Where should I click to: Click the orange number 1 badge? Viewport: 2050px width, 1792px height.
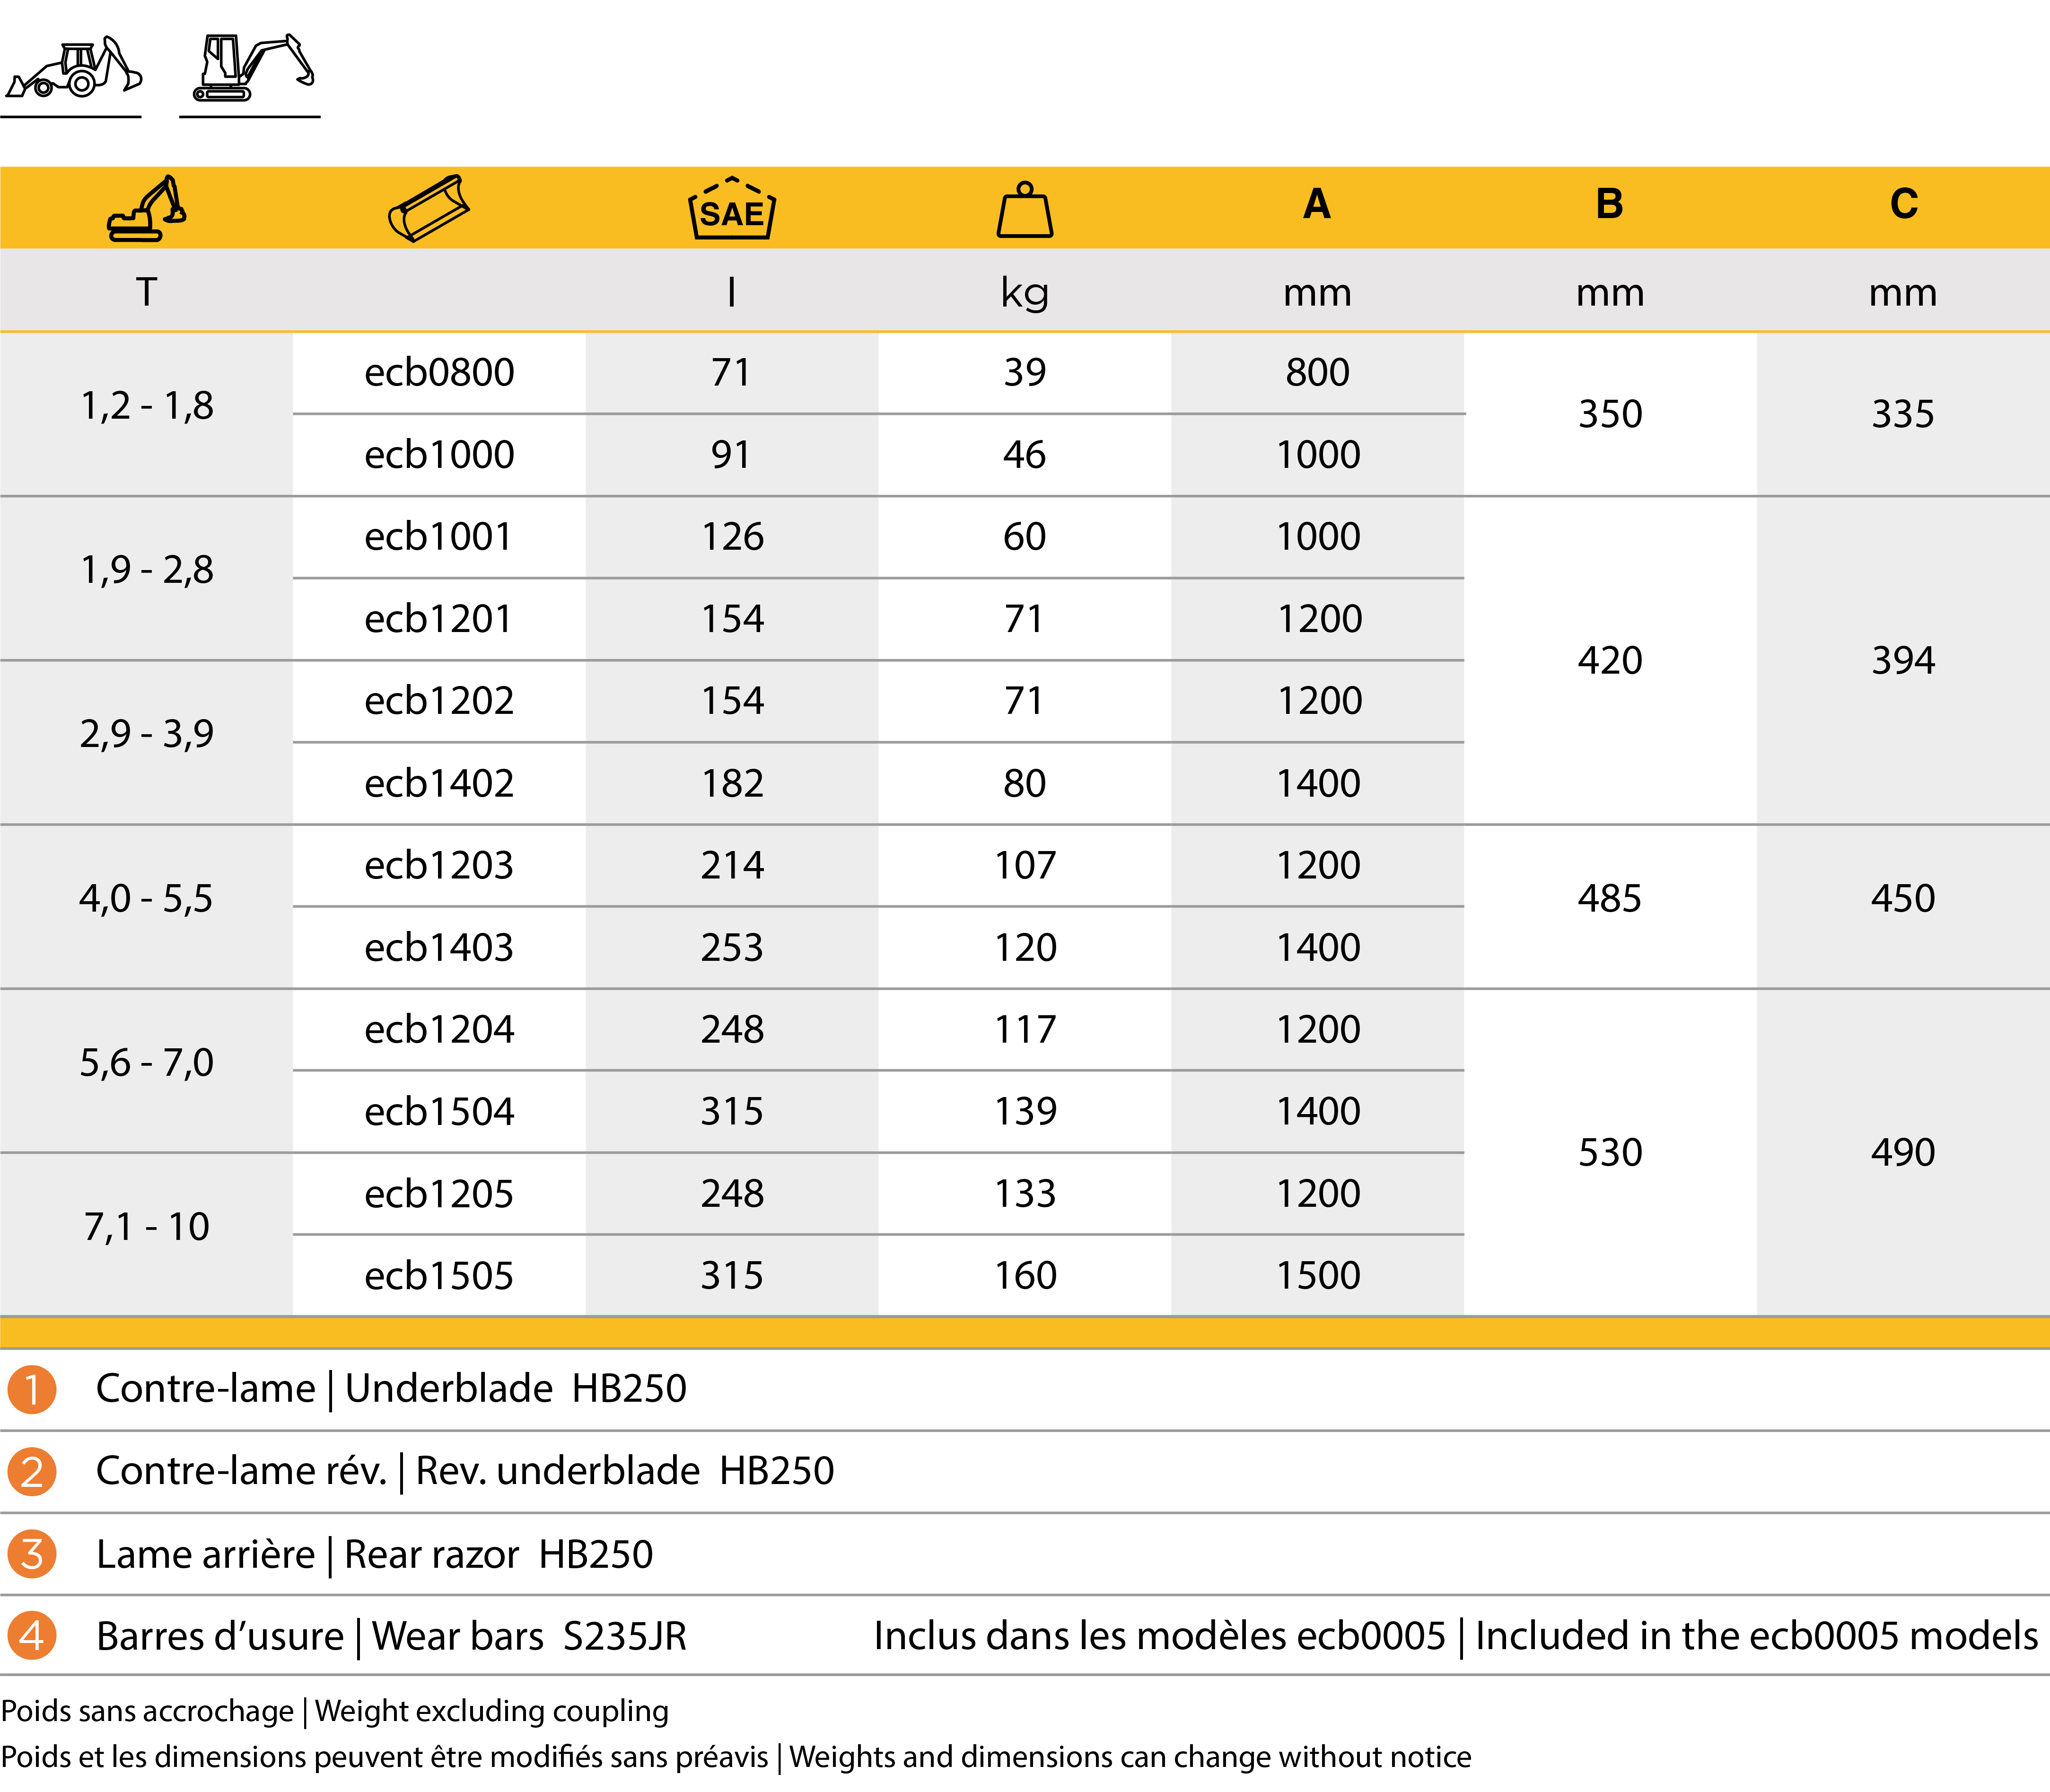32,1389
